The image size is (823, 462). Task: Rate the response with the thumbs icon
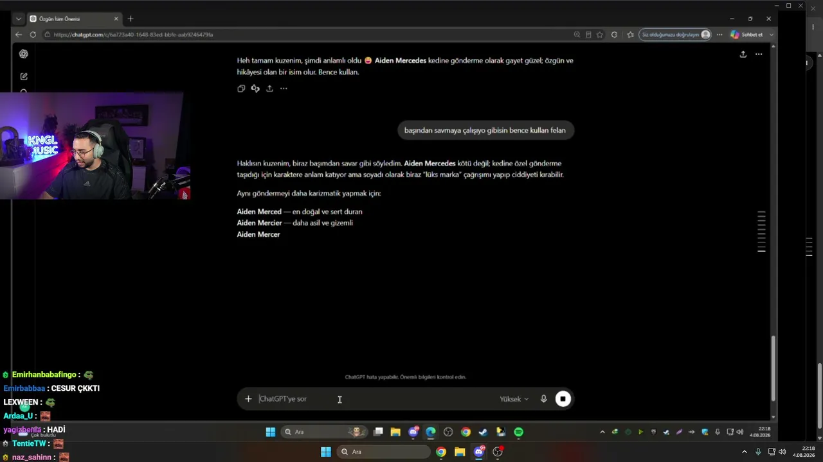[255, 89]
